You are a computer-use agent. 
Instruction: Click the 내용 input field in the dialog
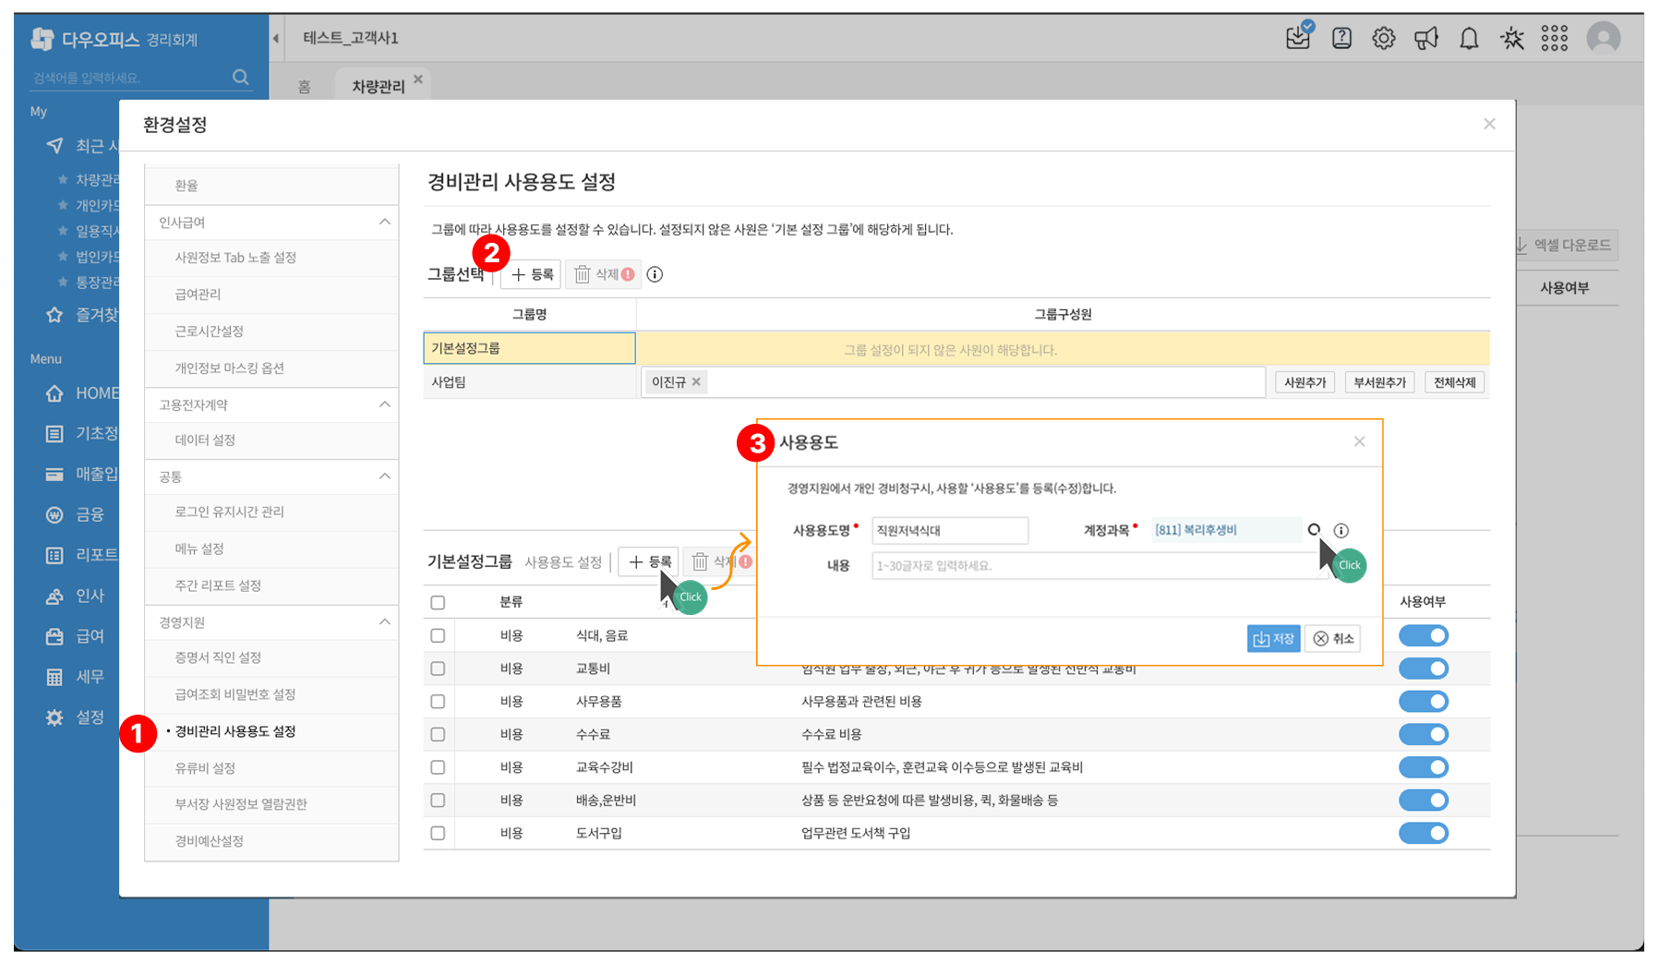[x=1062, y=566]
